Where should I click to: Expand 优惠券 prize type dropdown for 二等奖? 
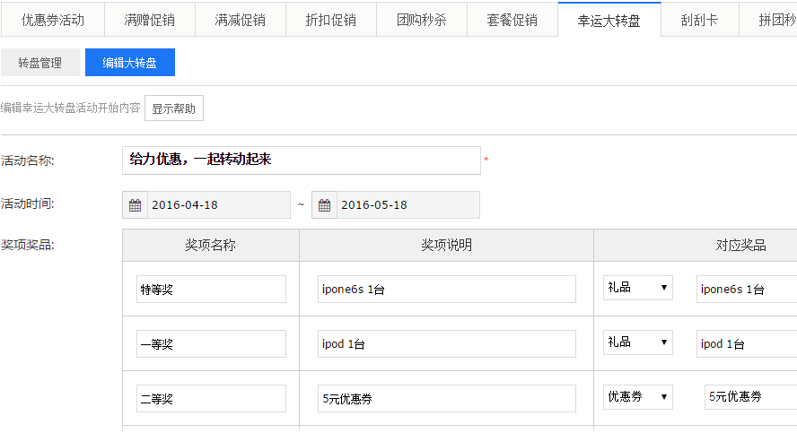click(638, 397)
